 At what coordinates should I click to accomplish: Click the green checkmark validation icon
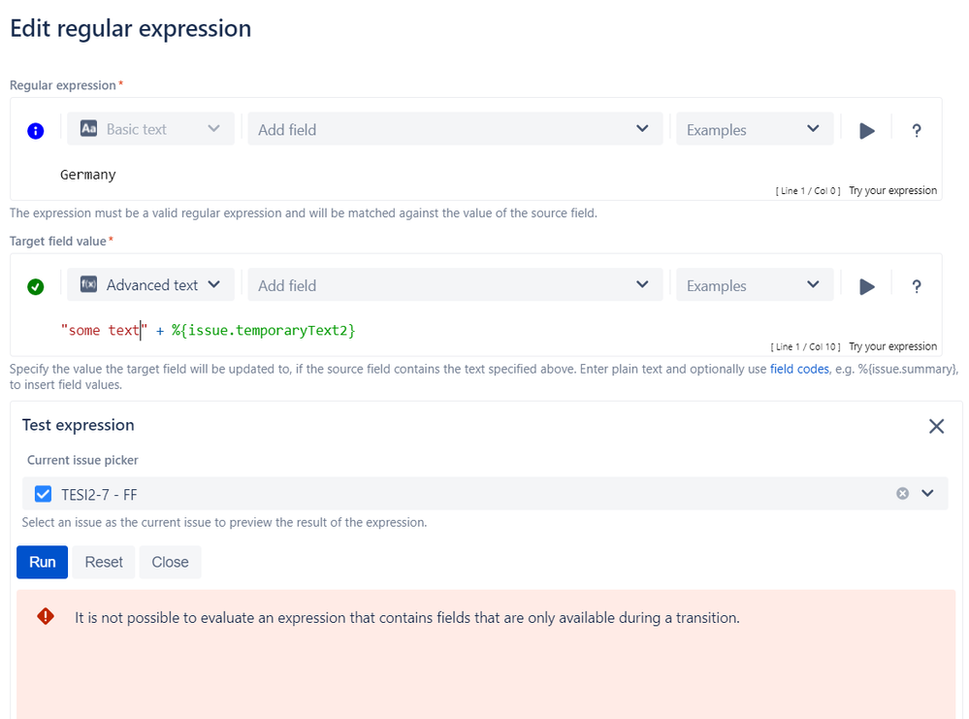(x=36, y=286)
